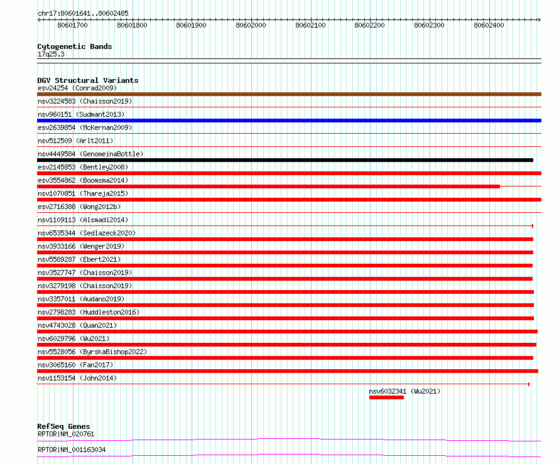Click the ruler's left arrowhead

coord(39,20)
